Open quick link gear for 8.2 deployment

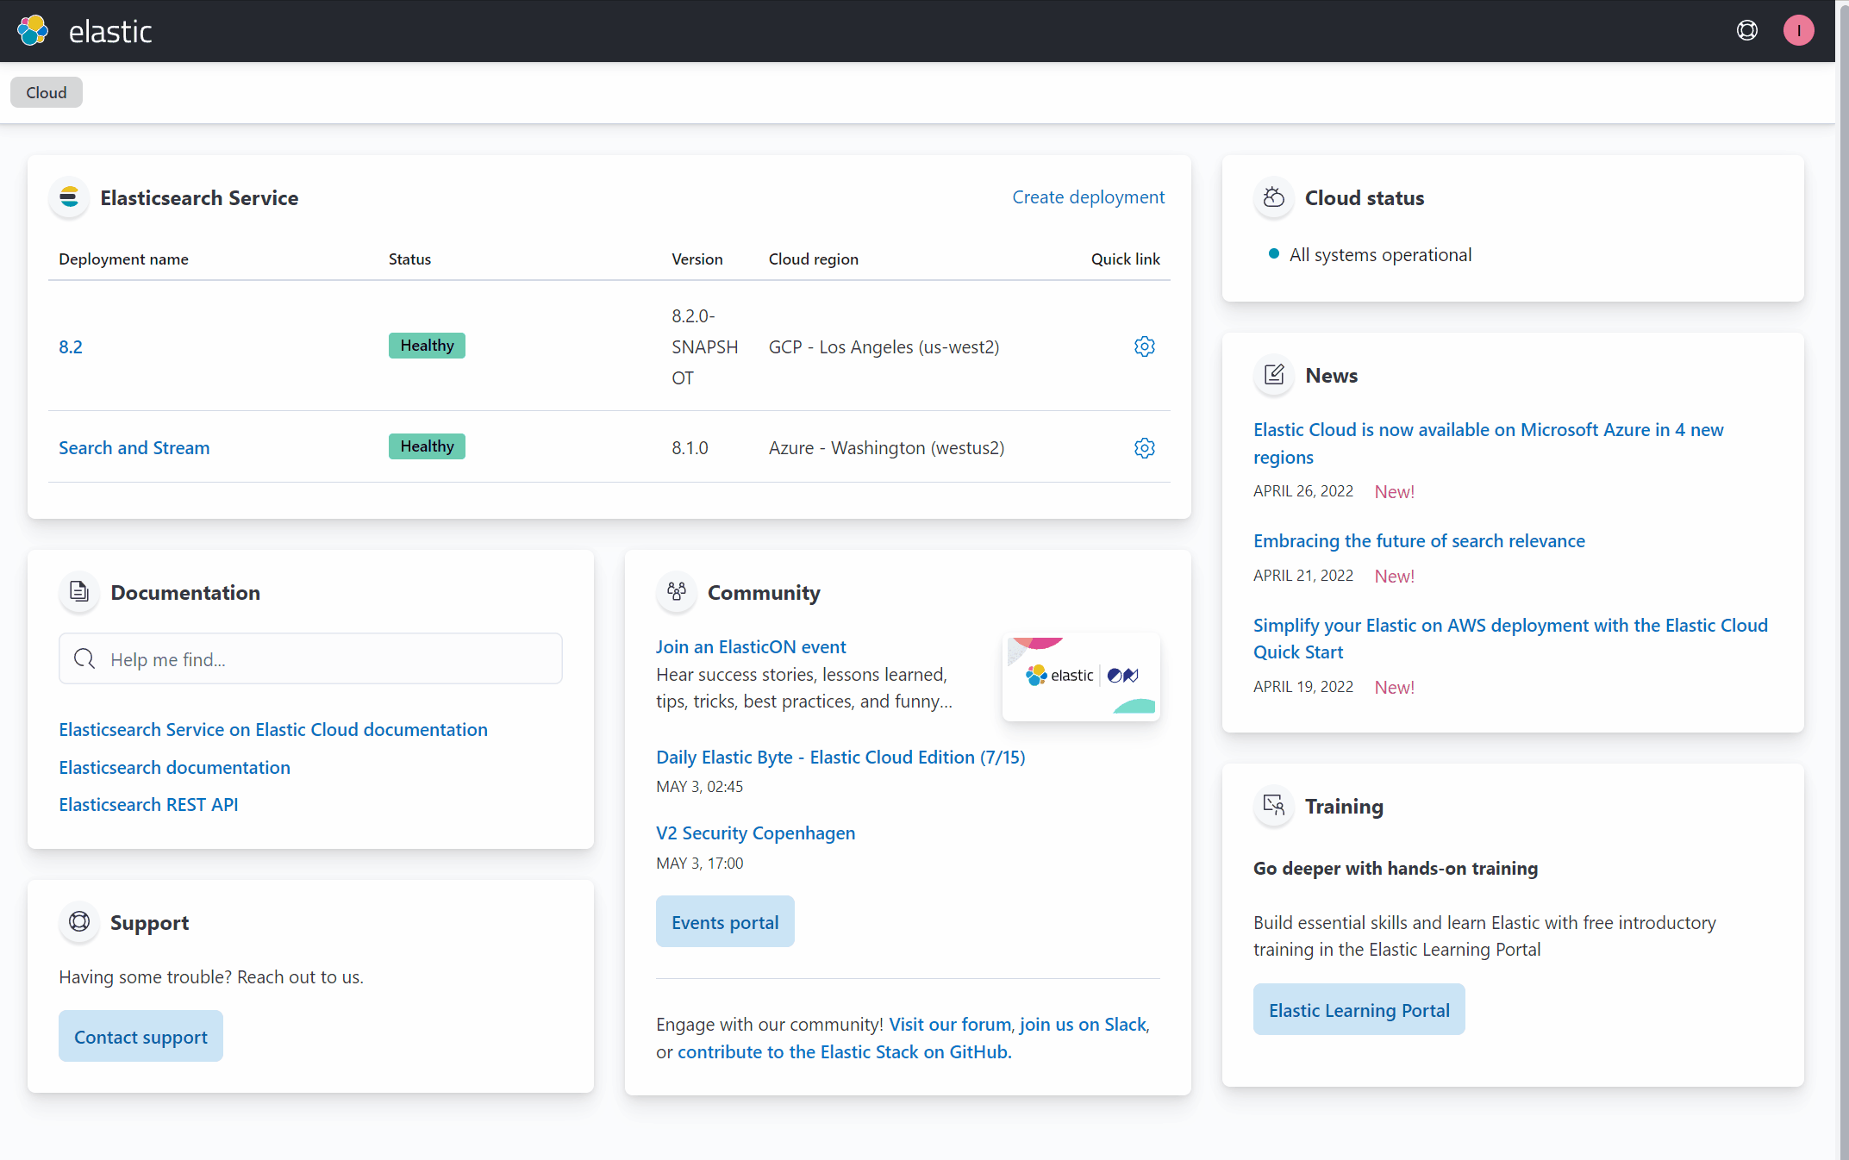[1144, 346]
